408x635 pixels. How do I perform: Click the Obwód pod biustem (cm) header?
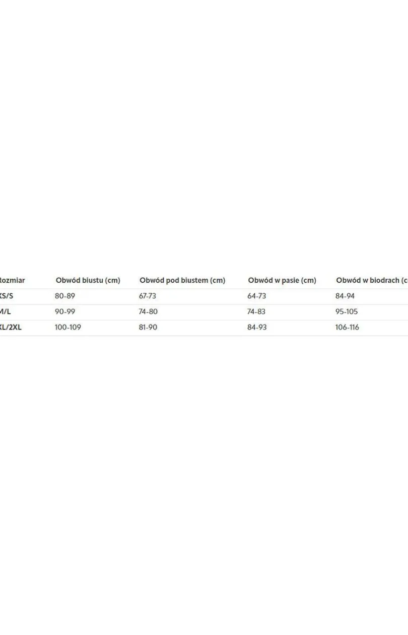tap(182, 280)
